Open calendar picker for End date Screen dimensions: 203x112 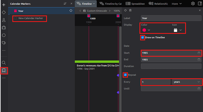pos(199,59)
